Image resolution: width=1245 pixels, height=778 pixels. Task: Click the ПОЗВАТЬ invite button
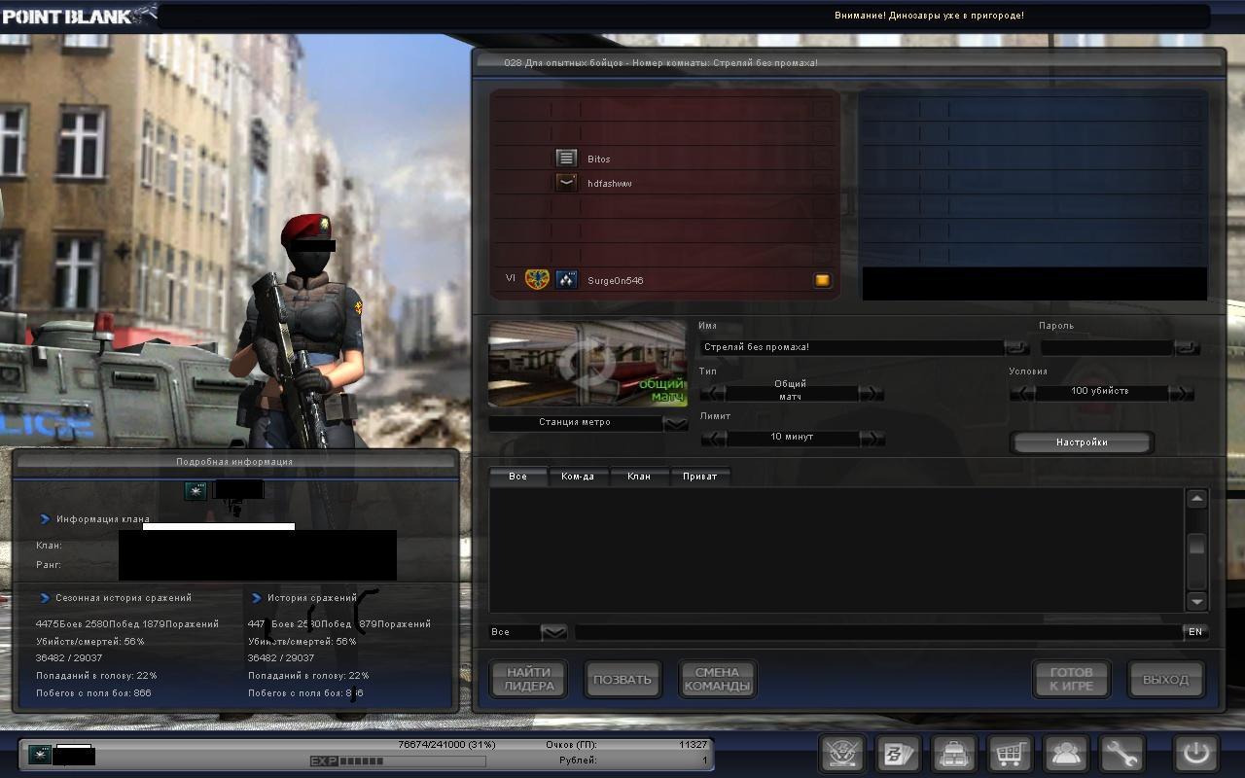click(x=622, y=679)
